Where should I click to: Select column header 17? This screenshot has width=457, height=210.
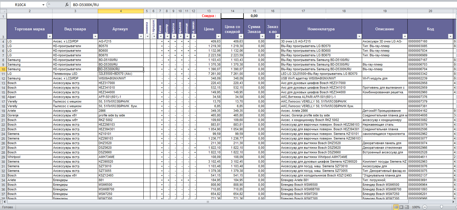tap(303, 11)
